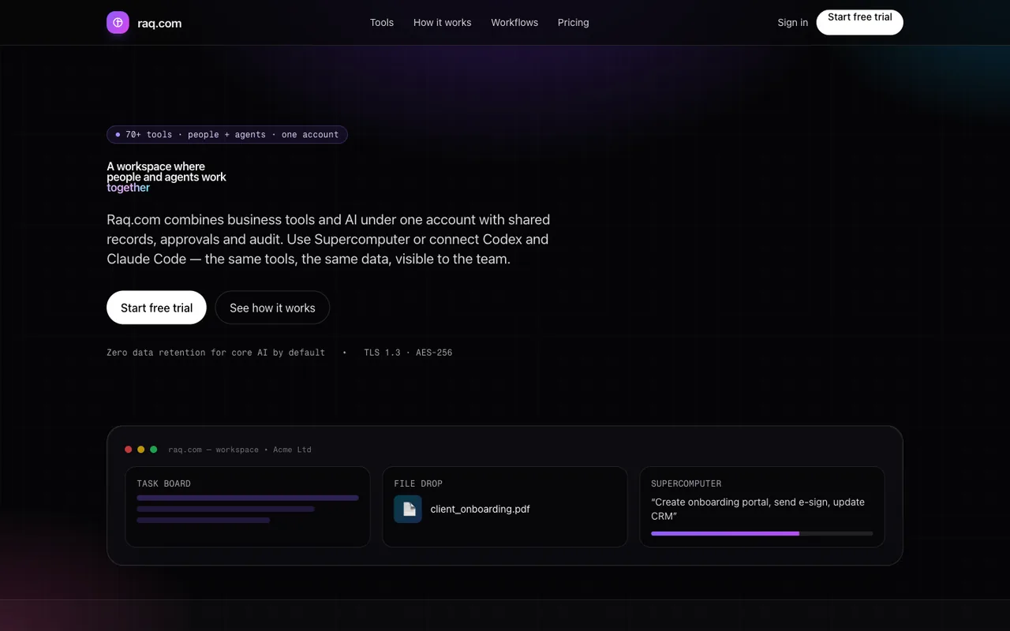The image size is (1010, 631).
Task: Click the yellow window dot in workspace mockup
Action: pos(141,450)
